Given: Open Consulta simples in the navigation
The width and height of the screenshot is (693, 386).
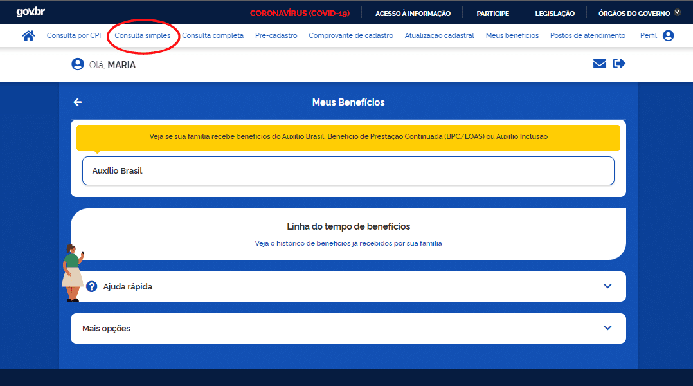Looking at the screenshot, I should tap(143, 35).
